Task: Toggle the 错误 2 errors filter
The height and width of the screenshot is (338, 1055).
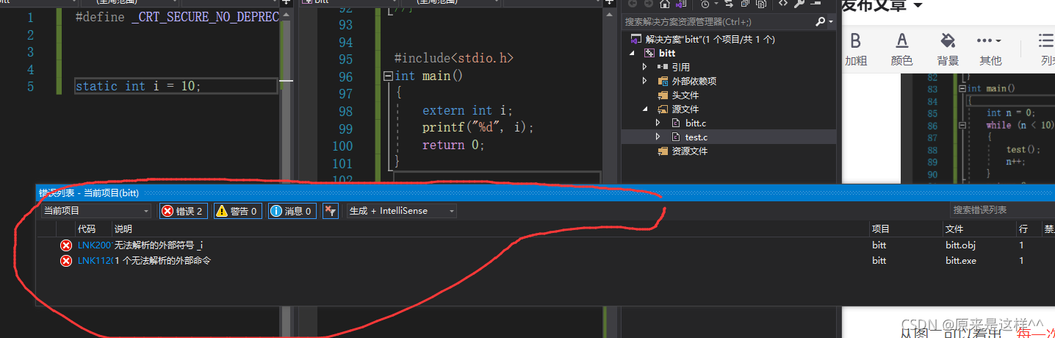Action: pyautogui.click(x=184, y=211)
